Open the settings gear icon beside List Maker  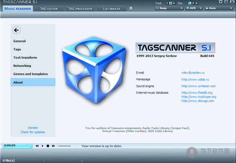click(131, 8)
